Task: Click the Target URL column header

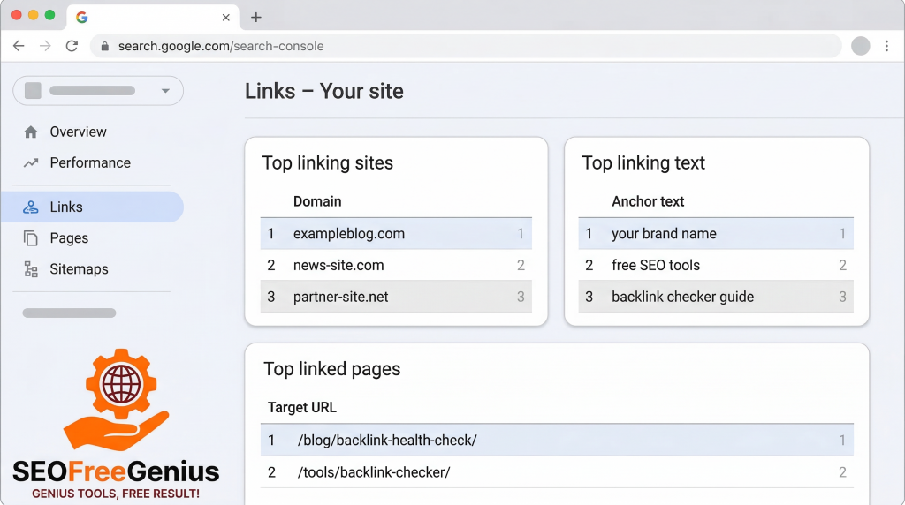Action: (302, 408)
